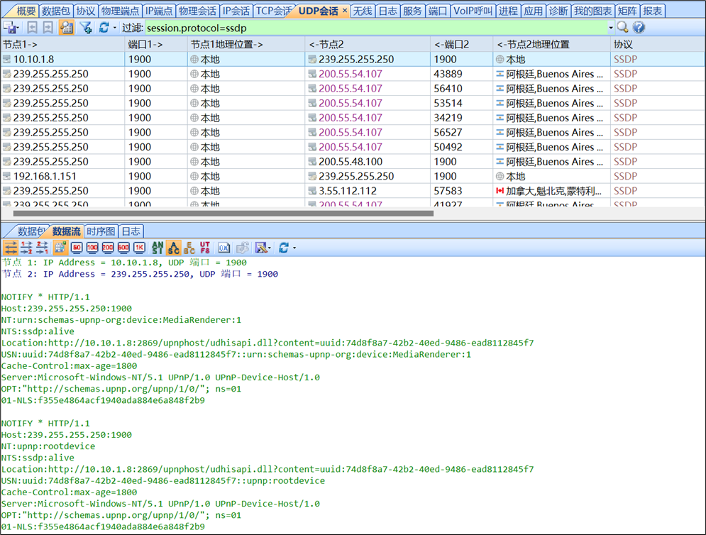
Task: Select the show both directions icon
Action: click(11, 247)
